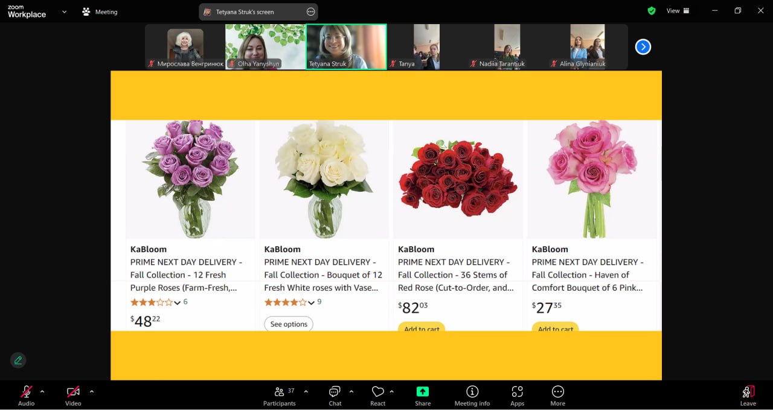The width and height of the screenshot is (773, 410).
Task: Expand the Chat options arrow
Action: coord(351,391)
